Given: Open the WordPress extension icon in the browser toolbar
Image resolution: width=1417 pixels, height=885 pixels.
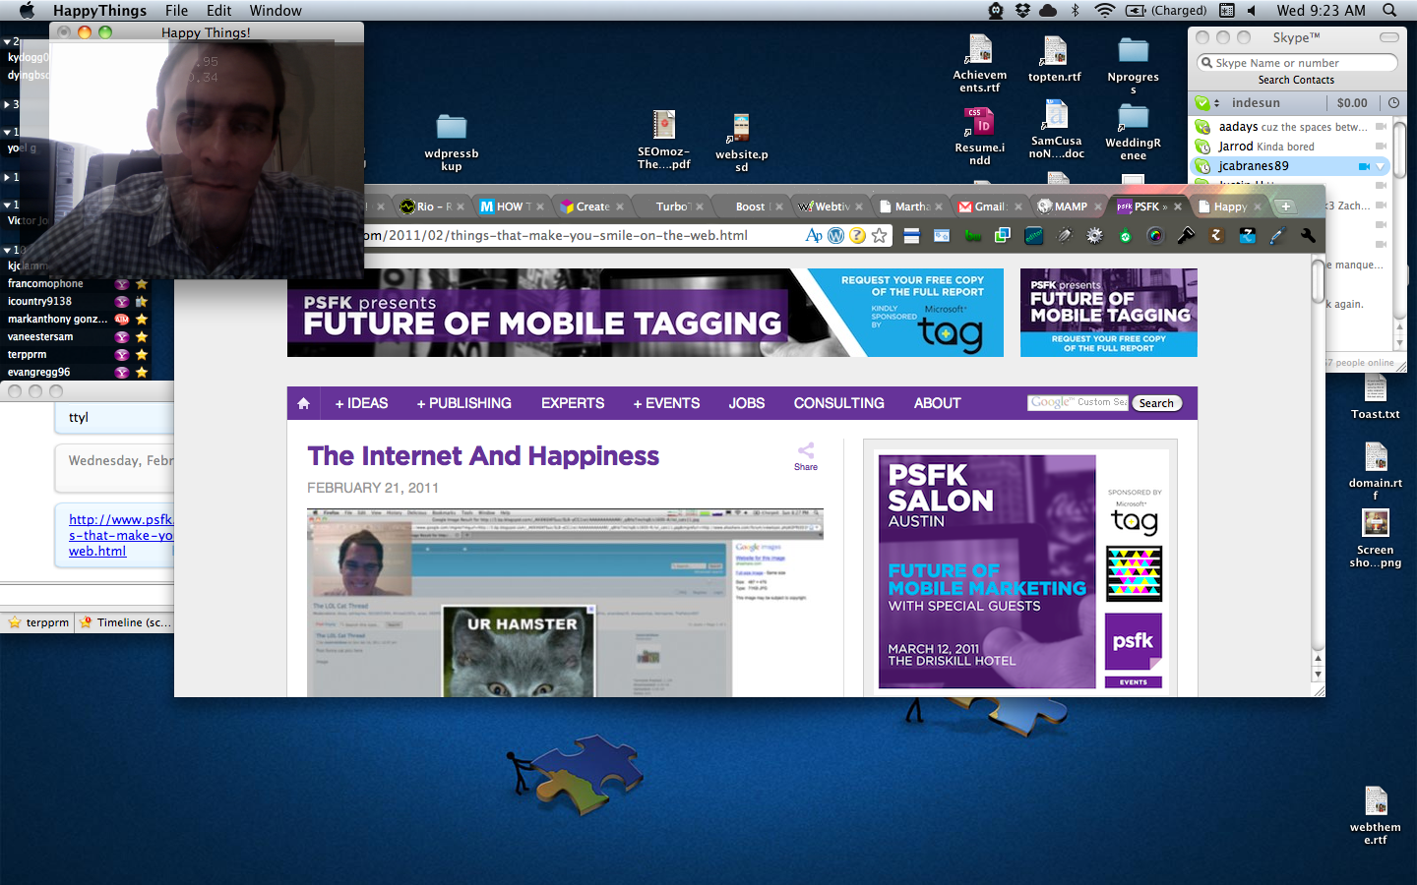Looking at the screenshot, I should (835, 236).
